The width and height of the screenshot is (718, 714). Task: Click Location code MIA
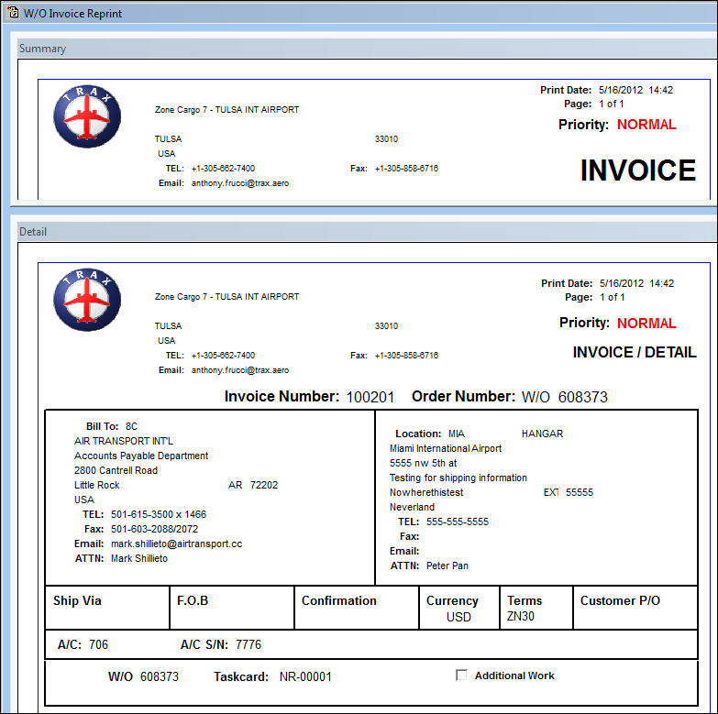coord(457,434)
